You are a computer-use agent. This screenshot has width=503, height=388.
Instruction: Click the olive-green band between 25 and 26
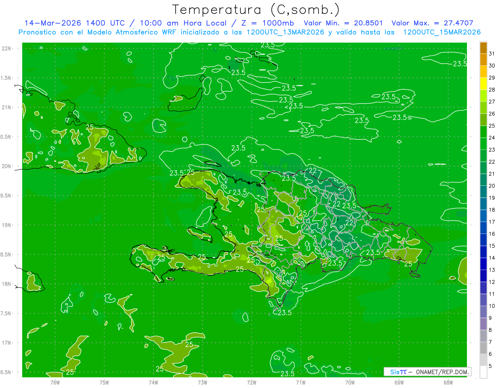pyautogui.click(x=483, y=120)
